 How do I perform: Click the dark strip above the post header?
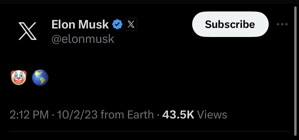click(149, 2)
